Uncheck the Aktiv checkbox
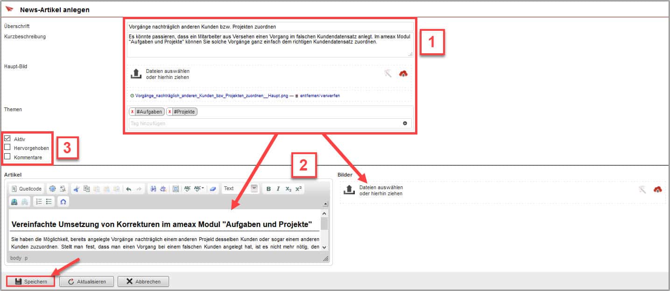Image resolution: width=670 pixels, height=291 pixels. [x=7, y=139]
